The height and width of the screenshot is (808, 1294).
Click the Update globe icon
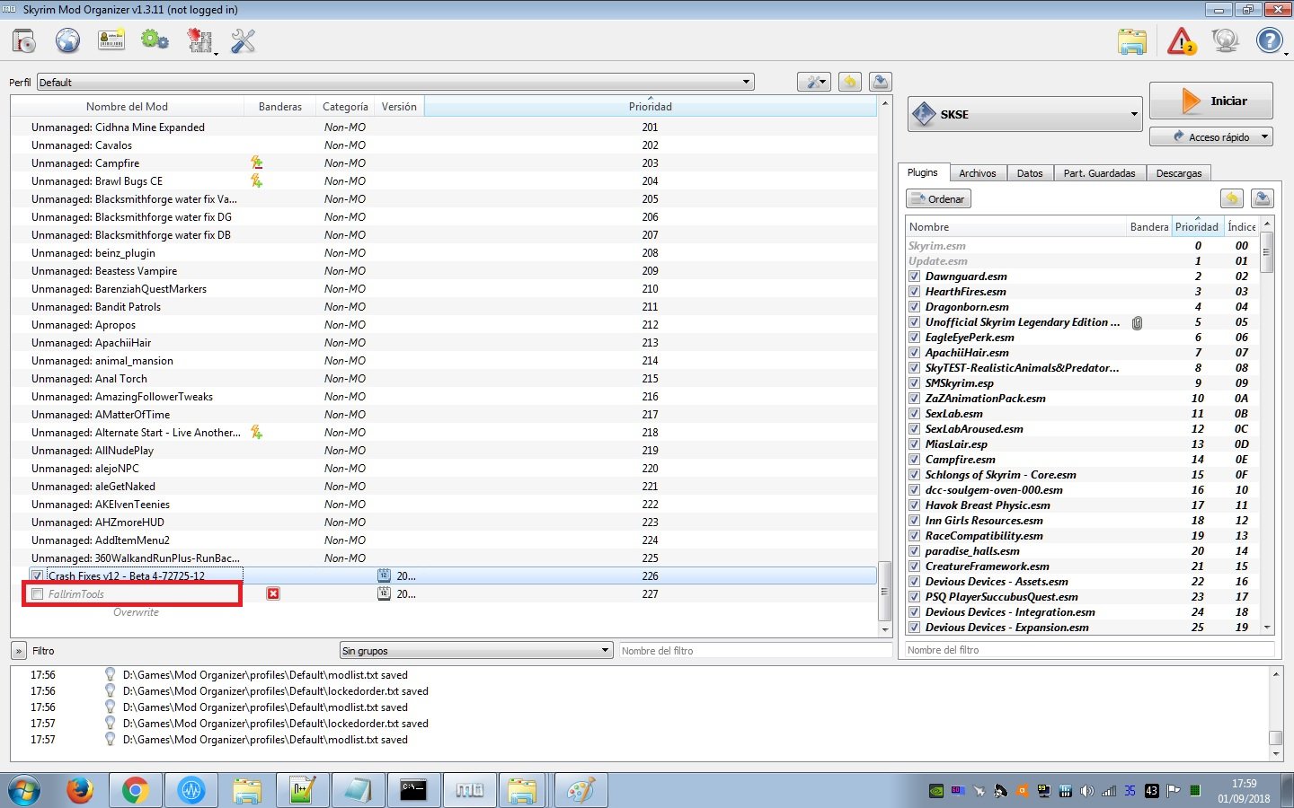pyautogui.click(x=1225, y=41)
